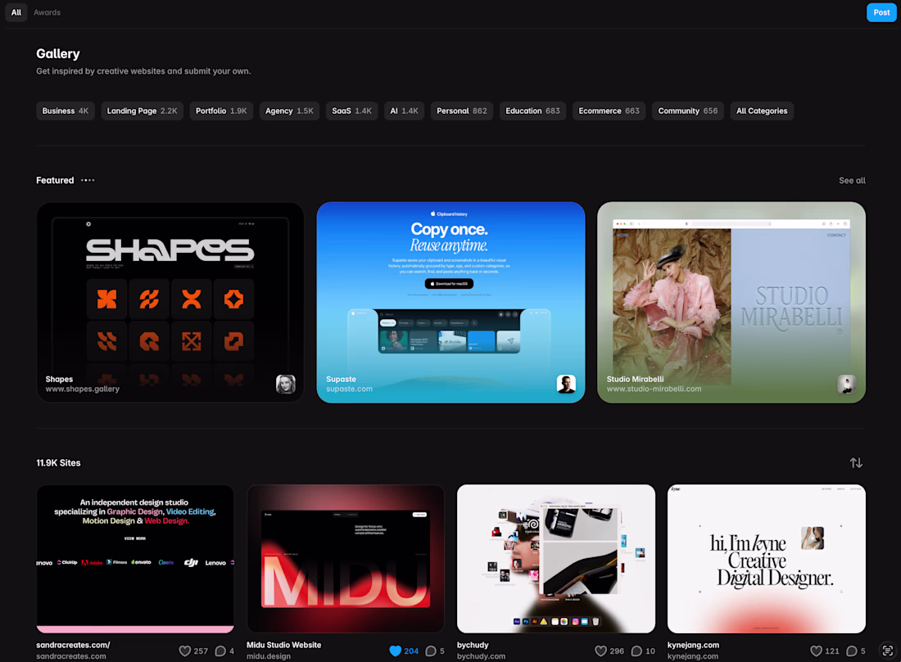This screenshot has height=662, width=901.
Task: Open comments on kynejang.com card
Action: pos(852,651)
